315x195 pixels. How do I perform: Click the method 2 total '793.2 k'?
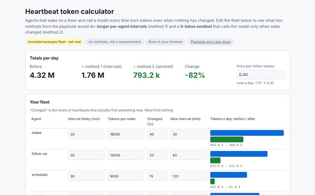tap(146, 75)
